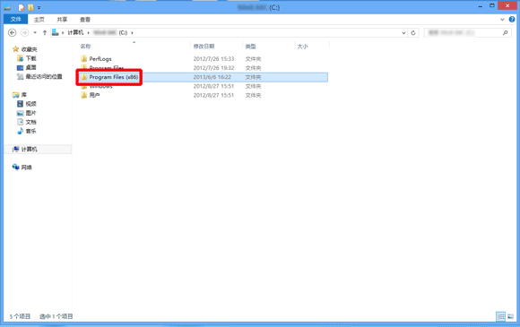Expand the recent locations dropdown arrow

(x=35, y=32)
